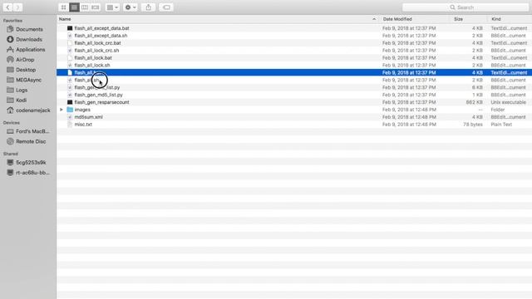Expand the images folder disclosure triangle
The height and width of the screenshot is (299, 532).
click(62, 110)
